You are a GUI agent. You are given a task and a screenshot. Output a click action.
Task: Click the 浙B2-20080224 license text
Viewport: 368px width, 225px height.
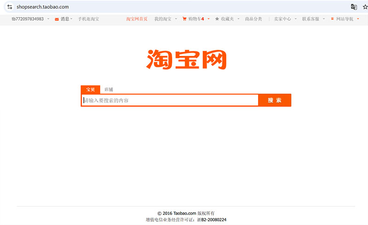click(212, 220)
